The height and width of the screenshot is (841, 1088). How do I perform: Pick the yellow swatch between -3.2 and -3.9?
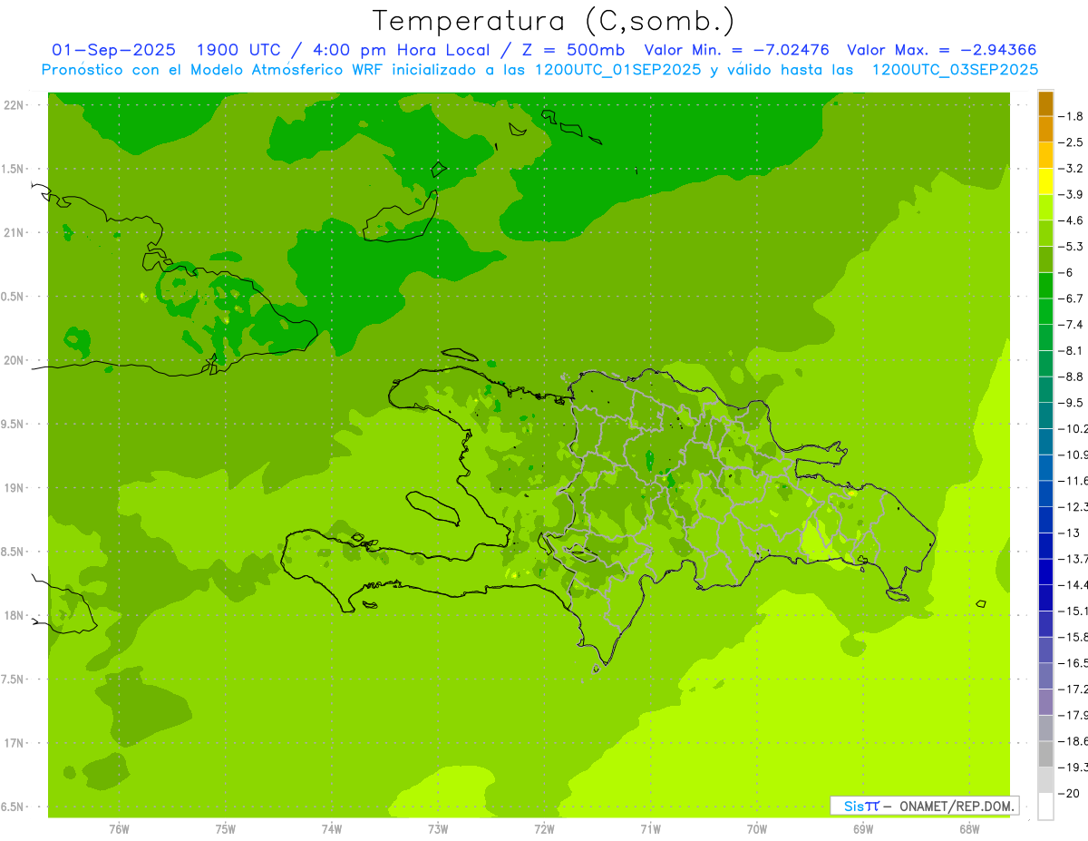(x=1045, y=181)
